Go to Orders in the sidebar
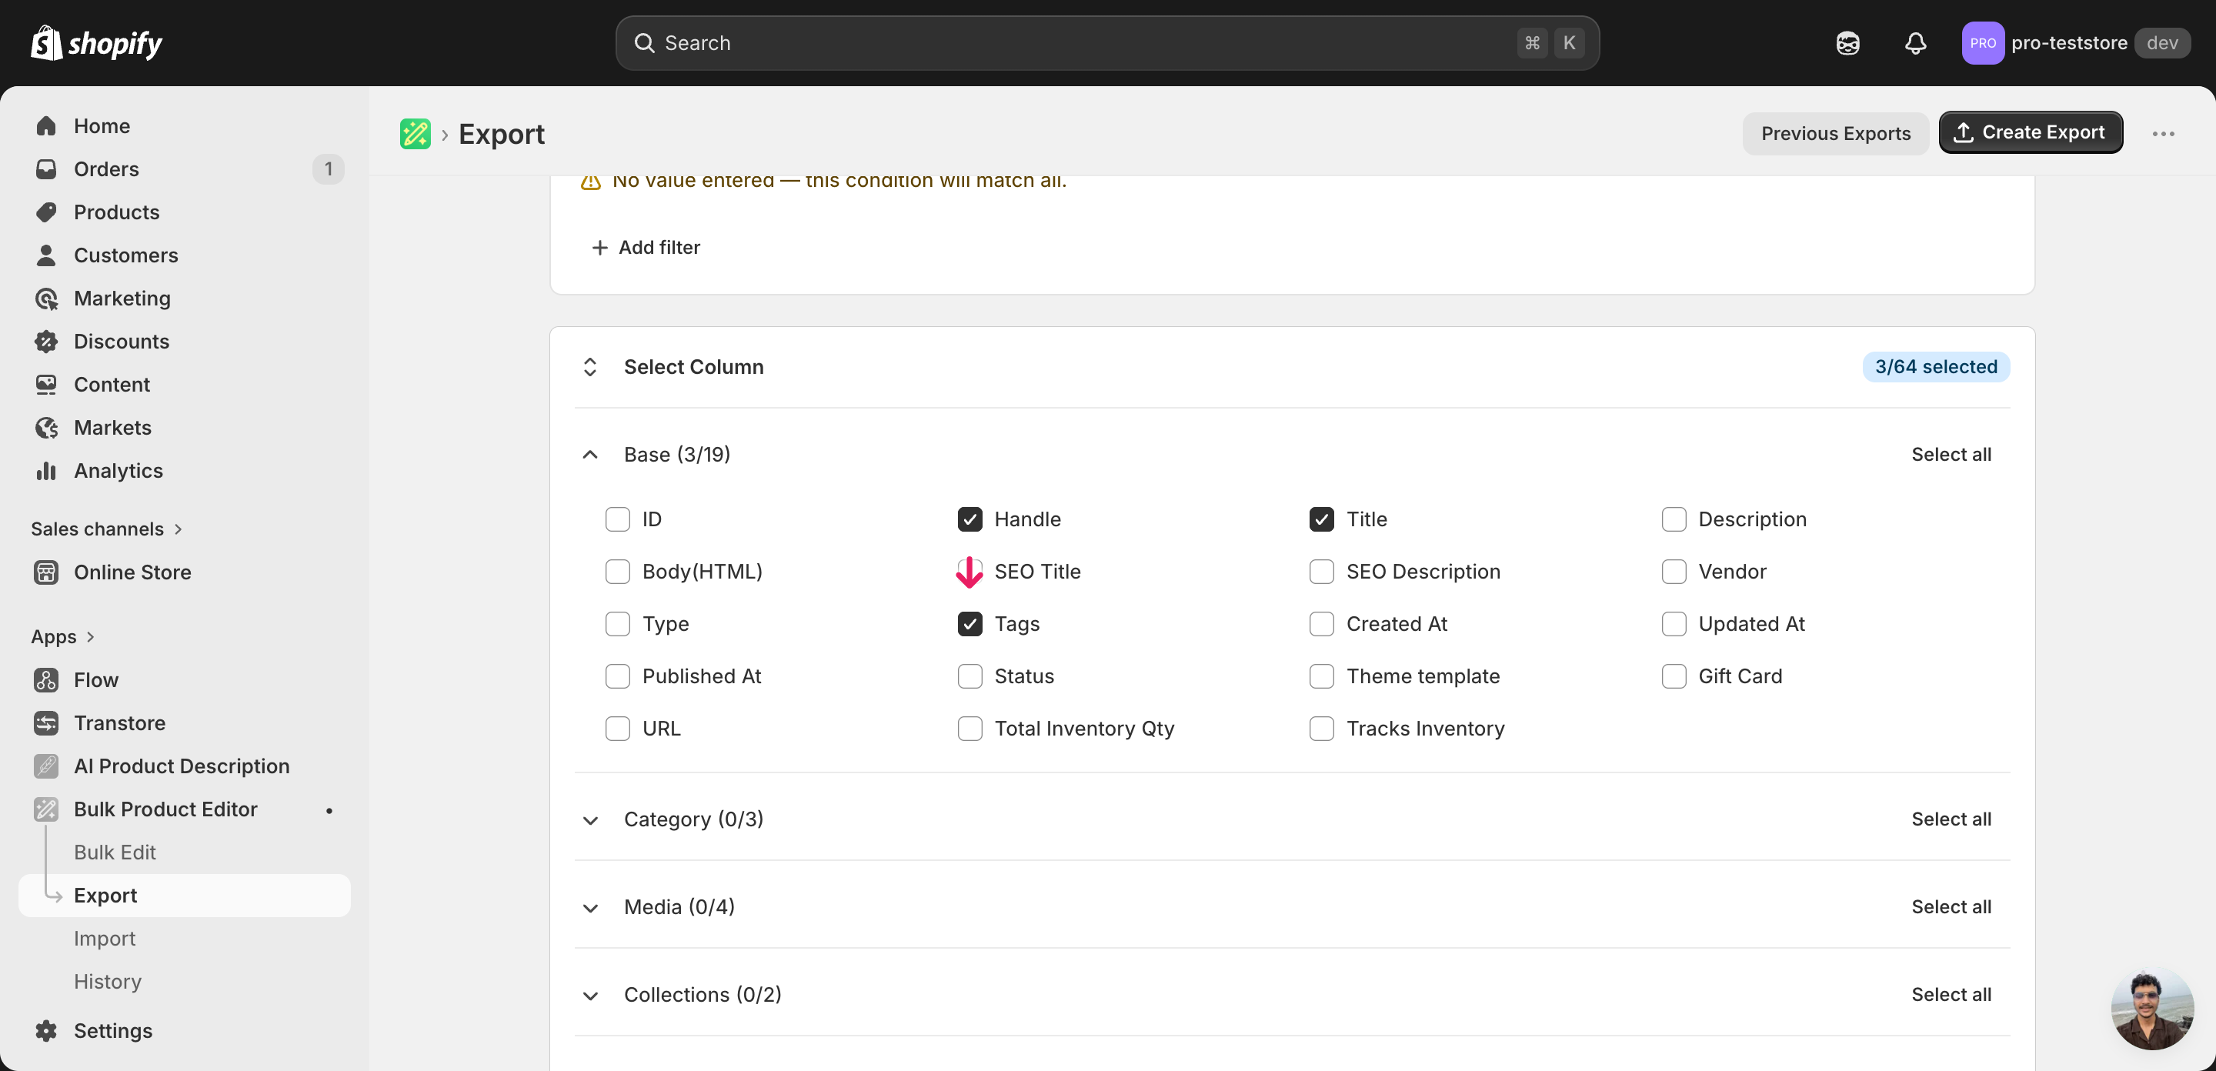 coord(107,168)
